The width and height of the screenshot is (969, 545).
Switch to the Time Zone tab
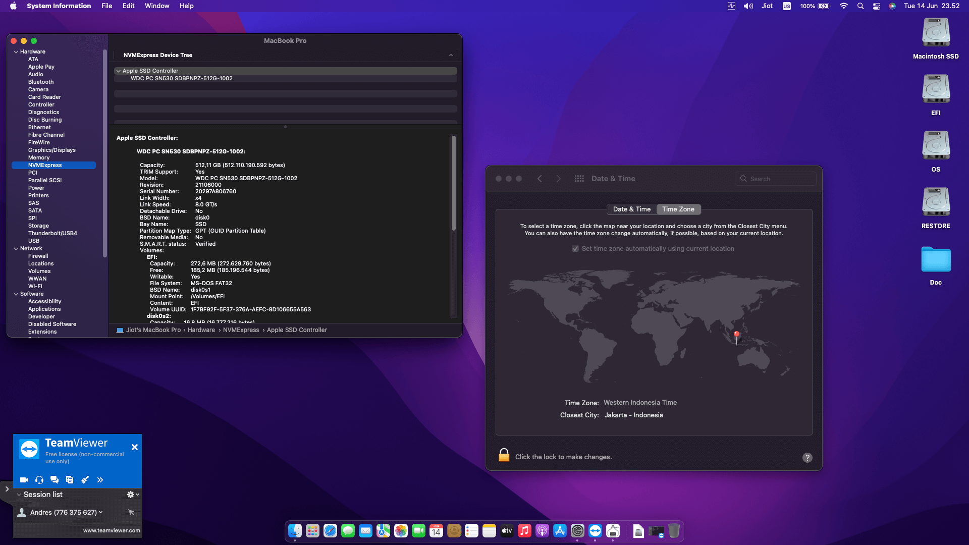tap(678, 209)
